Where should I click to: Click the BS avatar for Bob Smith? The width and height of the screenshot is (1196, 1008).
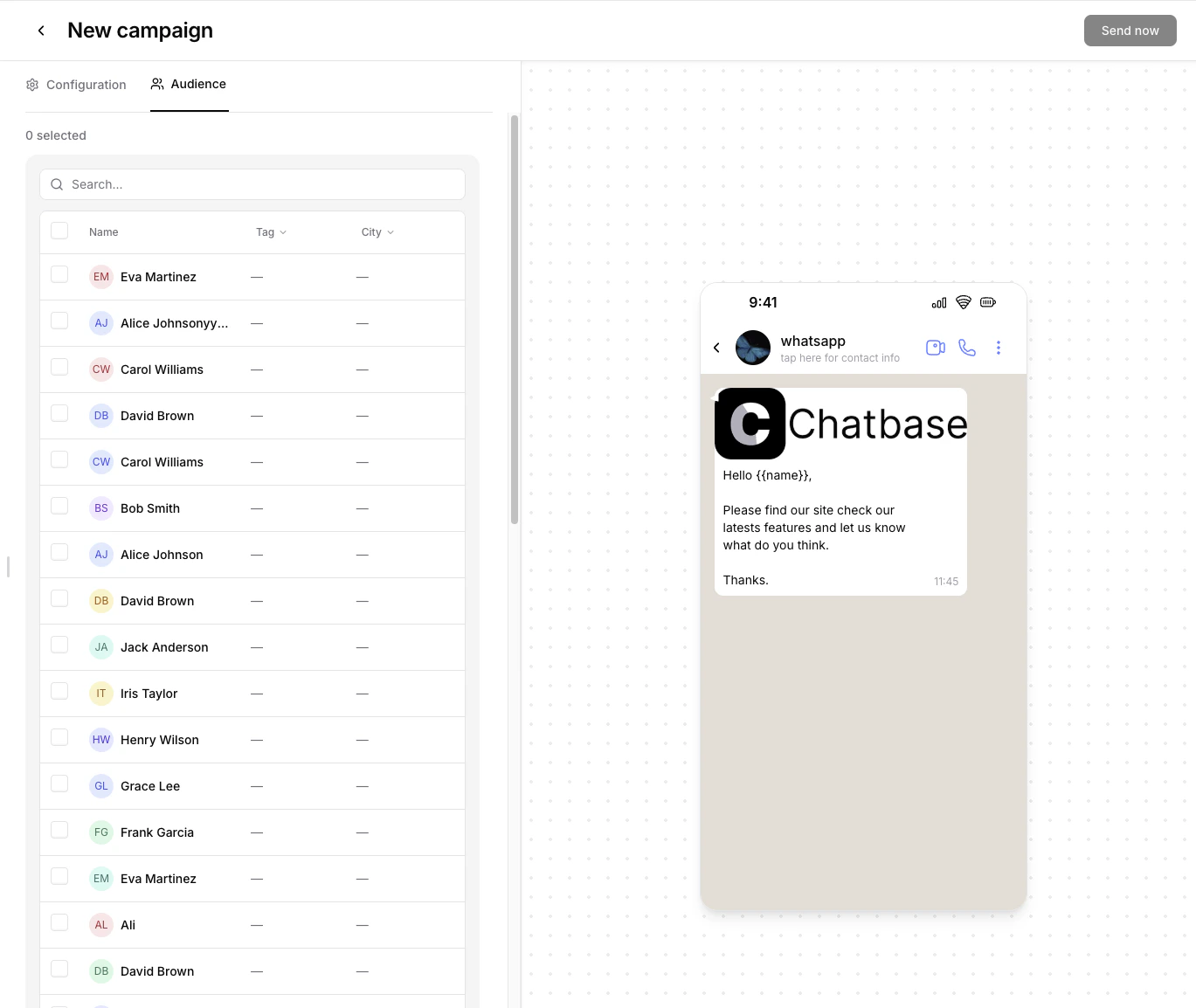click(101, 508)
